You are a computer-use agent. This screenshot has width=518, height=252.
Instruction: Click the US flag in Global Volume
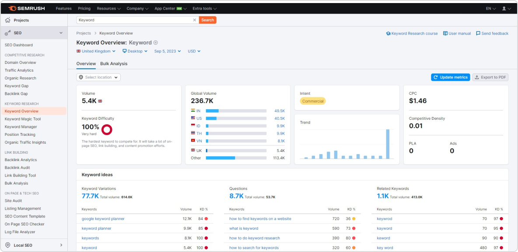(193, 118)
